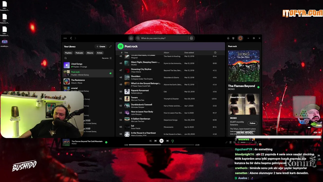Toggle liked checkmark in player bar
This screenshot has width=323, height=182.
106,142
